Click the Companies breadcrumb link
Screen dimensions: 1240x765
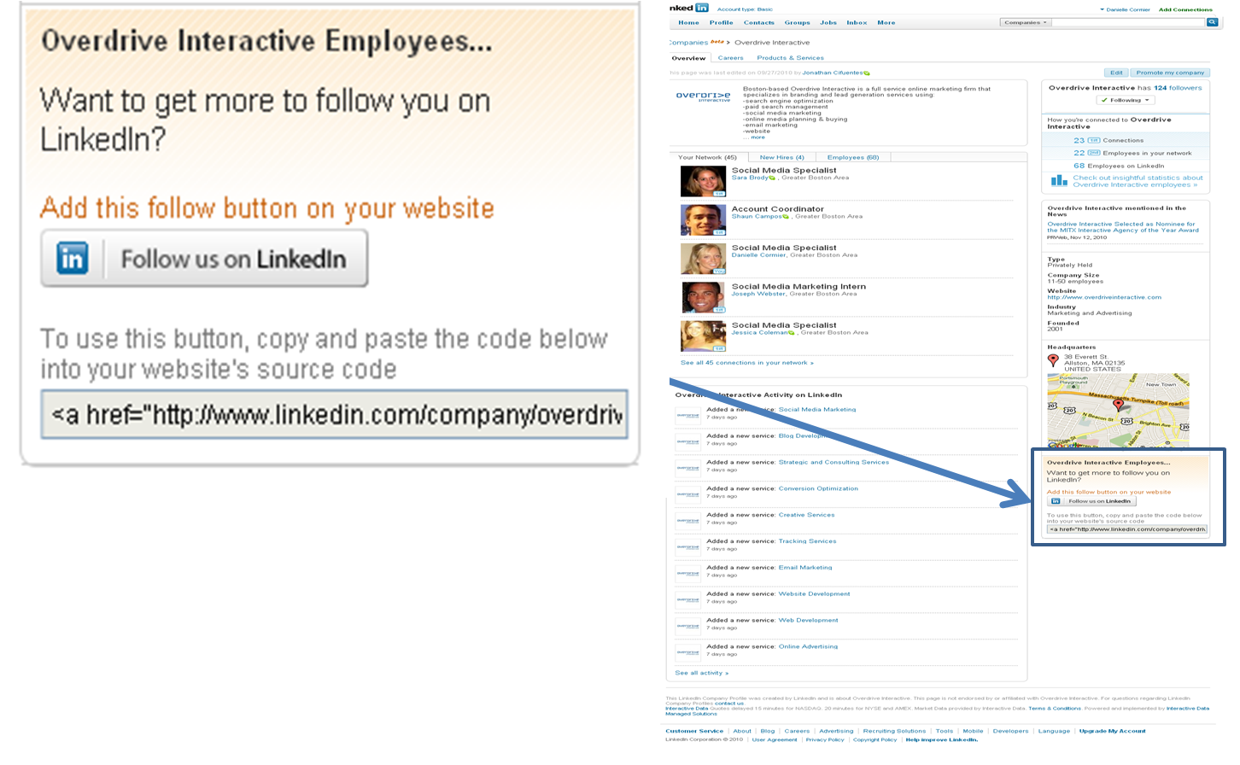pyautogui.click(x=688, y=42)
